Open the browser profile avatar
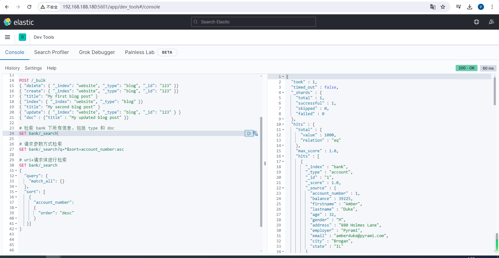Viewport: 499px width, 258px height. 481,7
